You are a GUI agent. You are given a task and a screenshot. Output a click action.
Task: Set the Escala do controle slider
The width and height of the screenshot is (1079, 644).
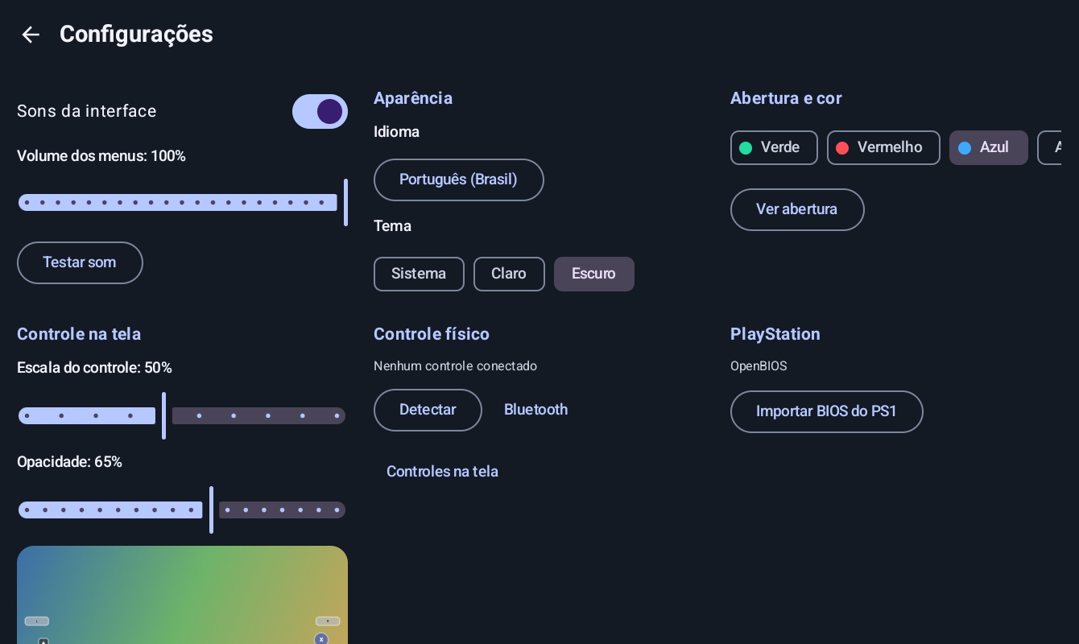tap(182, 415)
